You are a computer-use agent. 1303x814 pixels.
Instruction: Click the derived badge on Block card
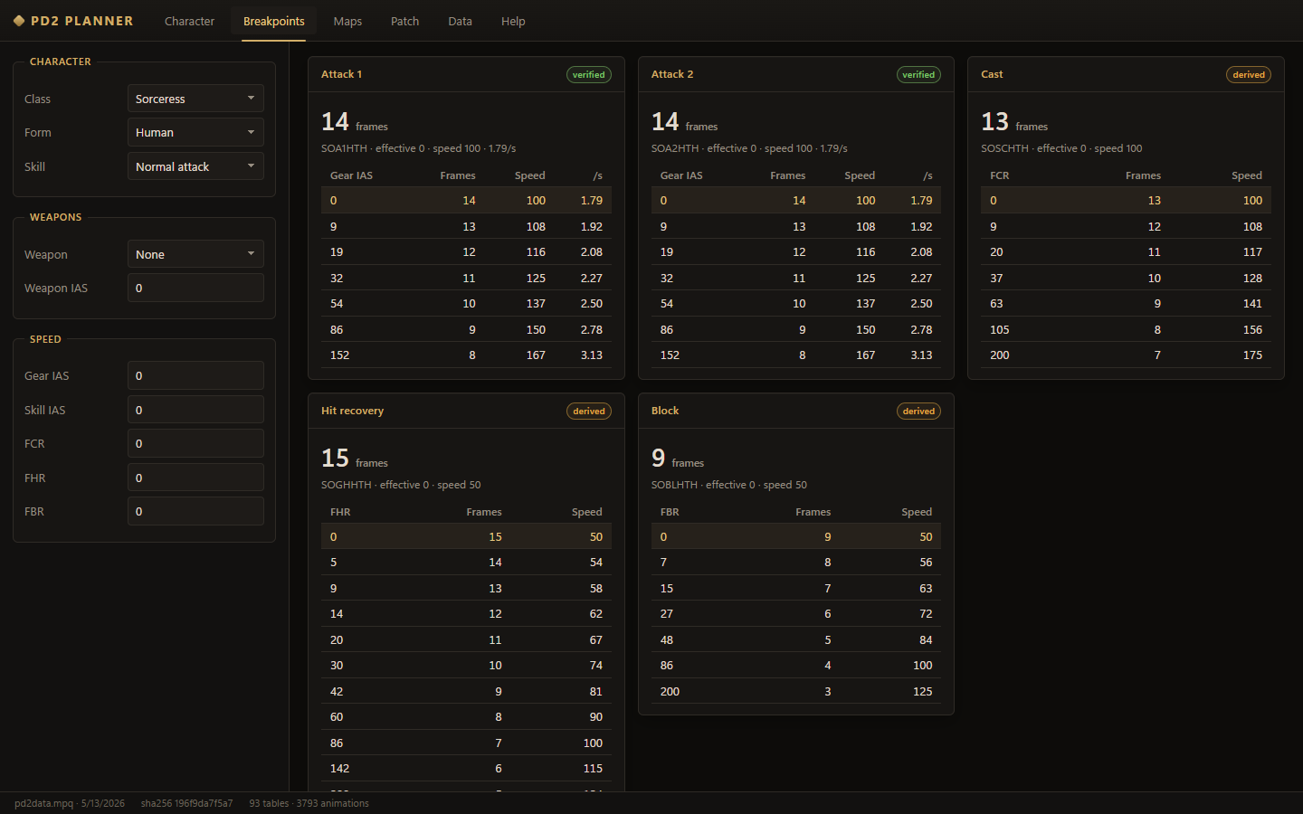coord(918,412)
